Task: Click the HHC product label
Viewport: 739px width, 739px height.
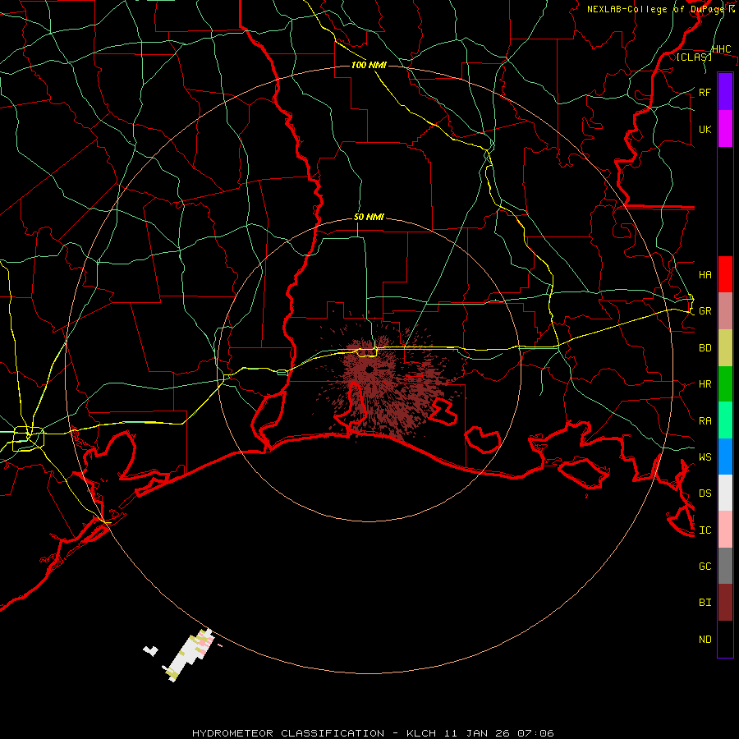Action: point(721,49)
